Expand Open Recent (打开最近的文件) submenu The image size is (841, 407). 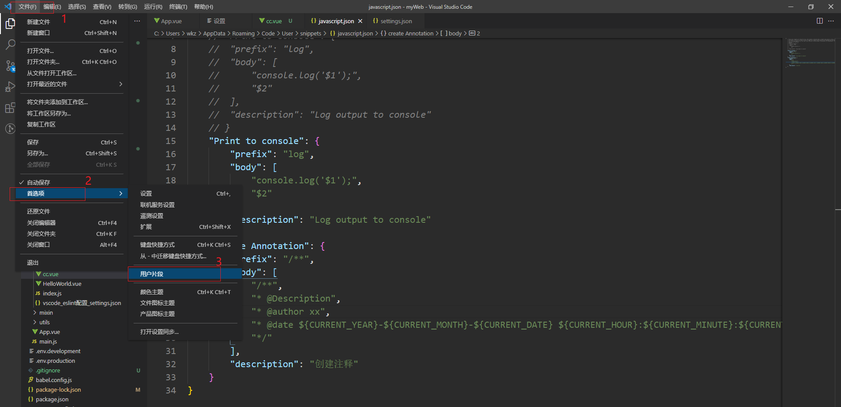click(x=72, y=84)
